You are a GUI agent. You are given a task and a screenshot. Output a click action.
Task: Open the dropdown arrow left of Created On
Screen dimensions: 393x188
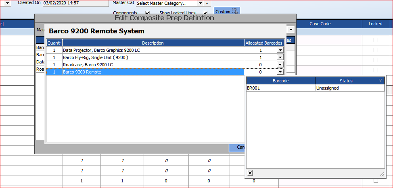click(x=7, y=3)
